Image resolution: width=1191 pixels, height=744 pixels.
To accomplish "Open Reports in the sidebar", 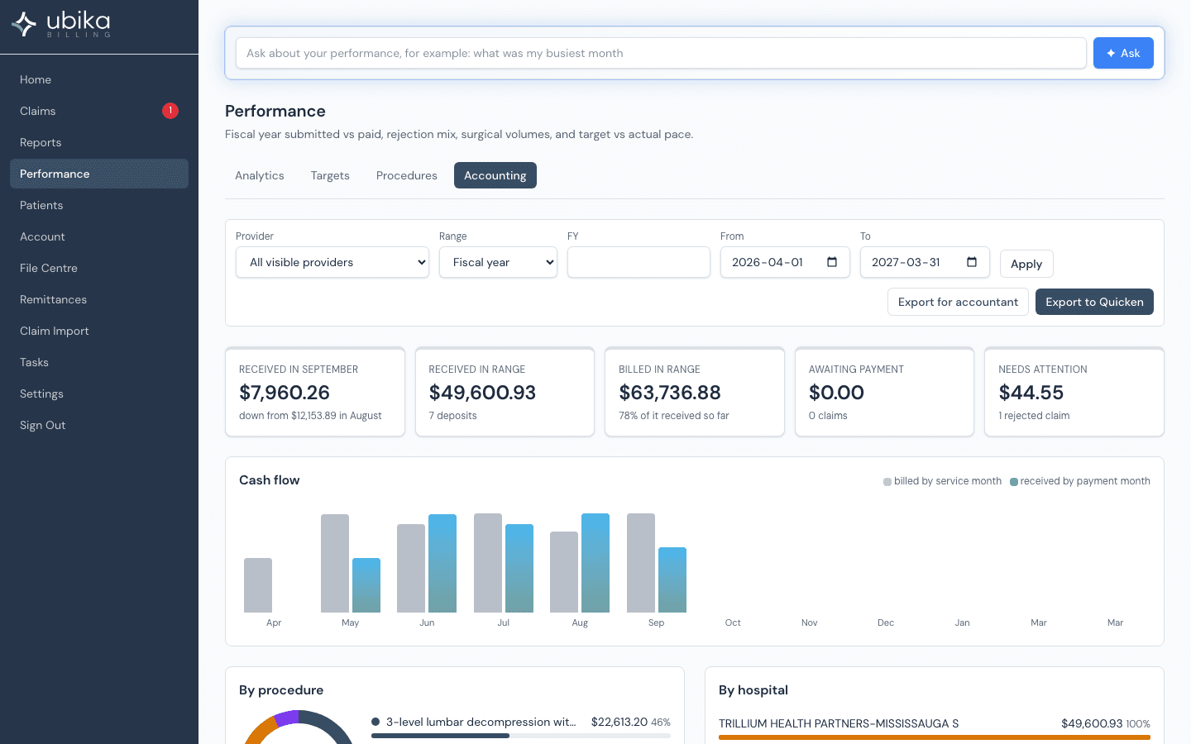I will (x=99, y=142).
